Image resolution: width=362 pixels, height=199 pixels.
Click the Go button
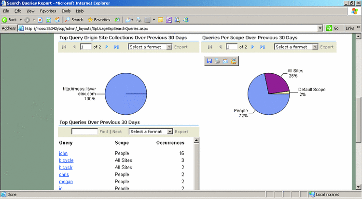tap(333, 28)
